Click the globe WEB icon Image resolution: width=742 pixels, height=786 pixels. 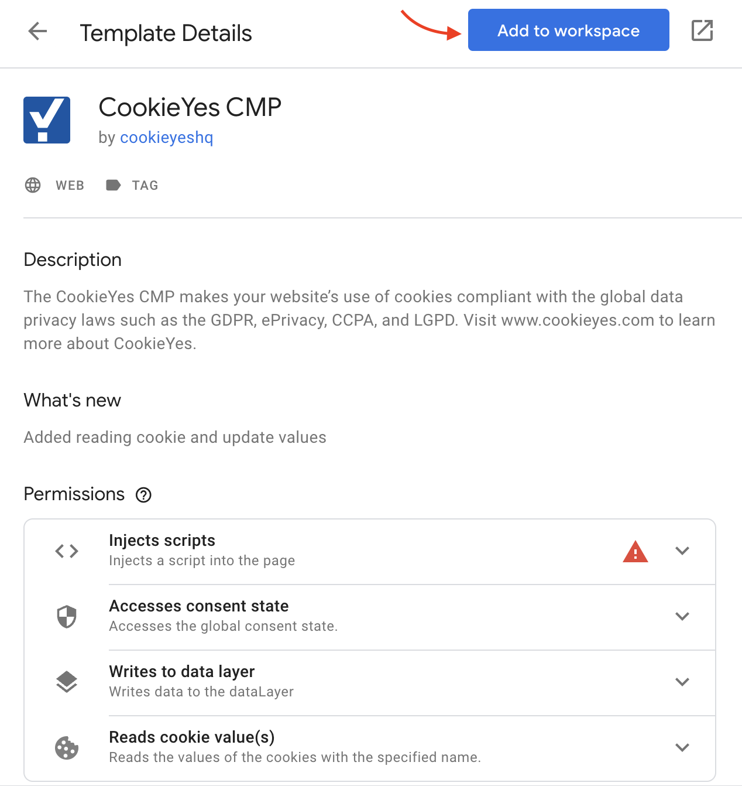point(33,185)
